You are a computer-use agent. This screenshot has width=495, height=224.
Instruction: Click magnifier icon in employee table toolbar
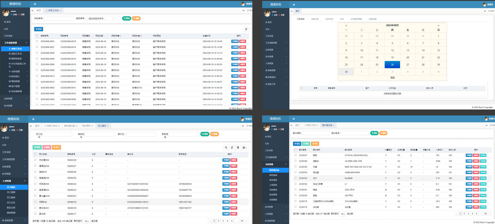(226, 147)
